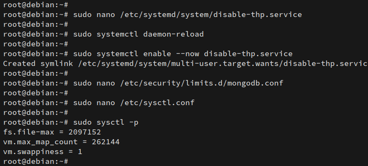Select the 'sudo systemctl daemon-reload' command text
Image resolution: width=368 pixels, height=166 pixels.
coord(139,34)
